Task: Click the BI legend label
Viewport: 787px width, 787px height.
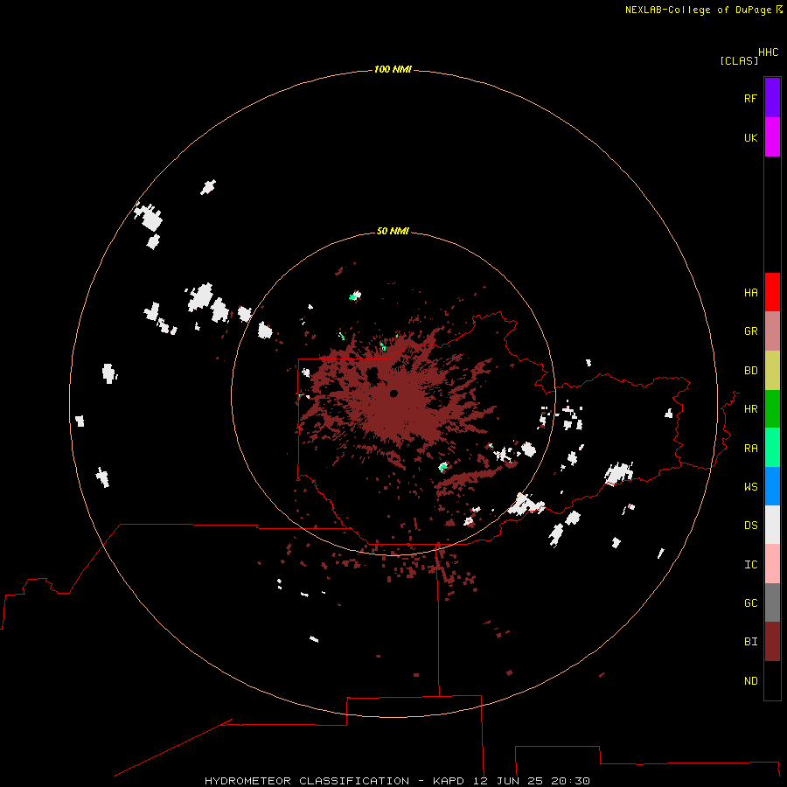Action: pyautogui.click(x=750, y=642)
